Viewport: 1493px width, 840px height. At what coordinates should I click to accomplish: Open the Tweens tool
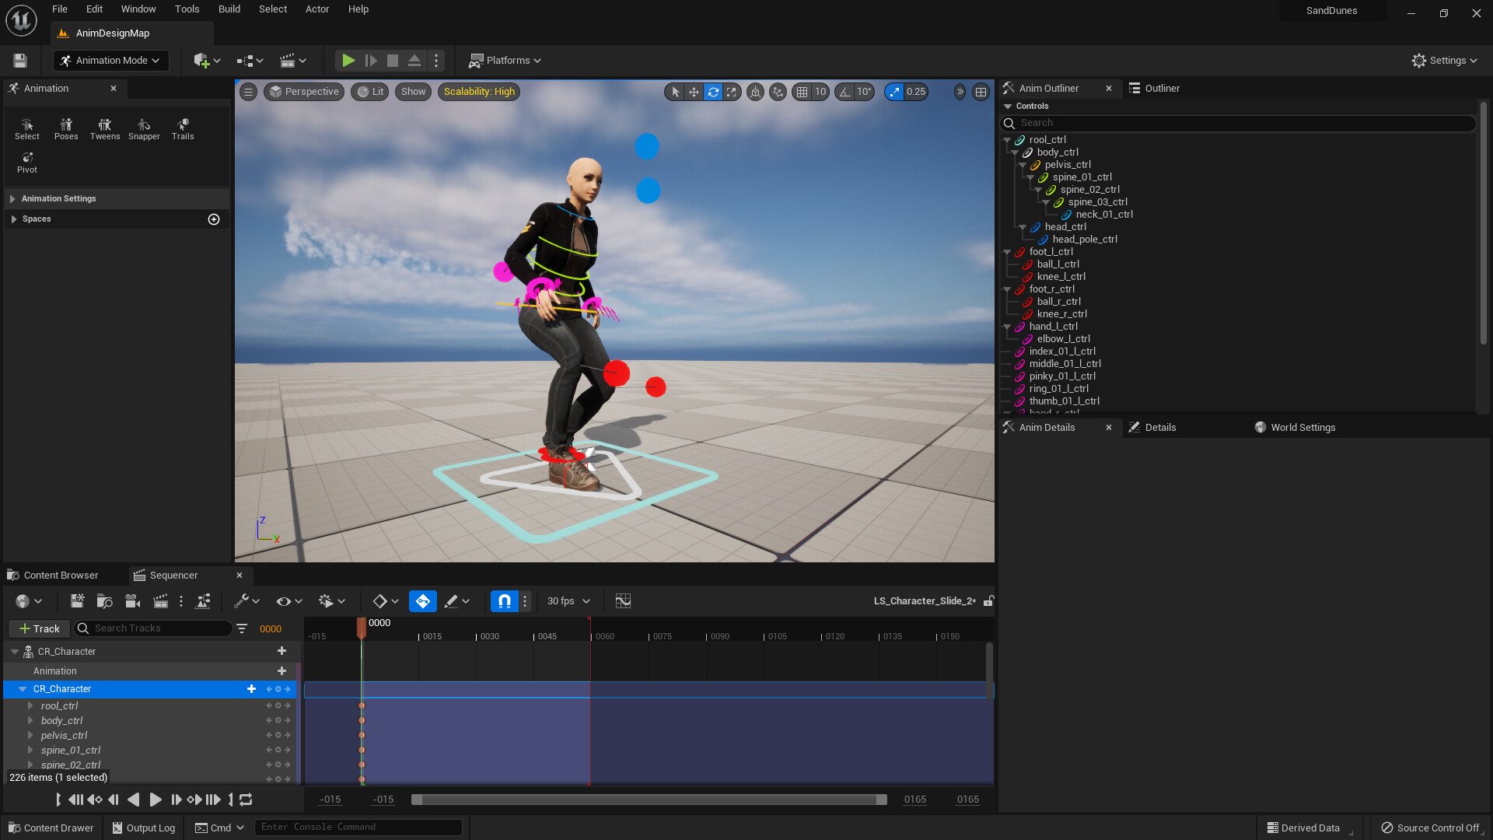pyautogui.click(x=105, y=128)
